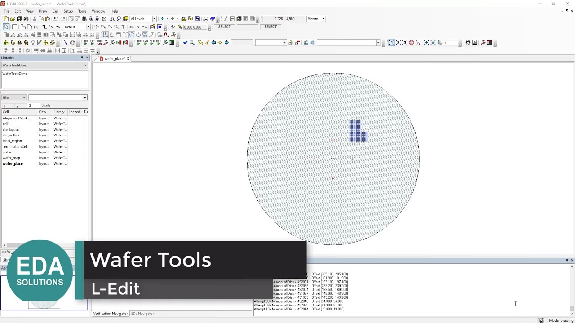Viewport: 575px width, 323px height.
Task: Click the first SELECT mouse button indicator
Action: click(x=224, y=27)
